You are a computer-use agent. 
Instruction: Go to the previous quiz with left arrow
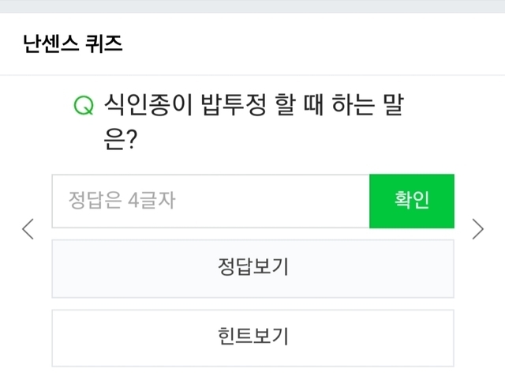(28, 229)
